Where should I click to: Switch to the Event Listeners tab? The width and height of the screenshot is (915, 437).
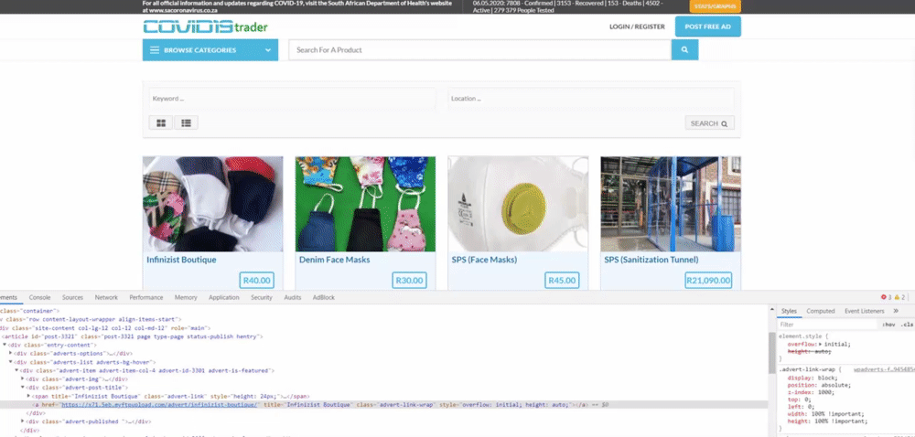[865, 311]
